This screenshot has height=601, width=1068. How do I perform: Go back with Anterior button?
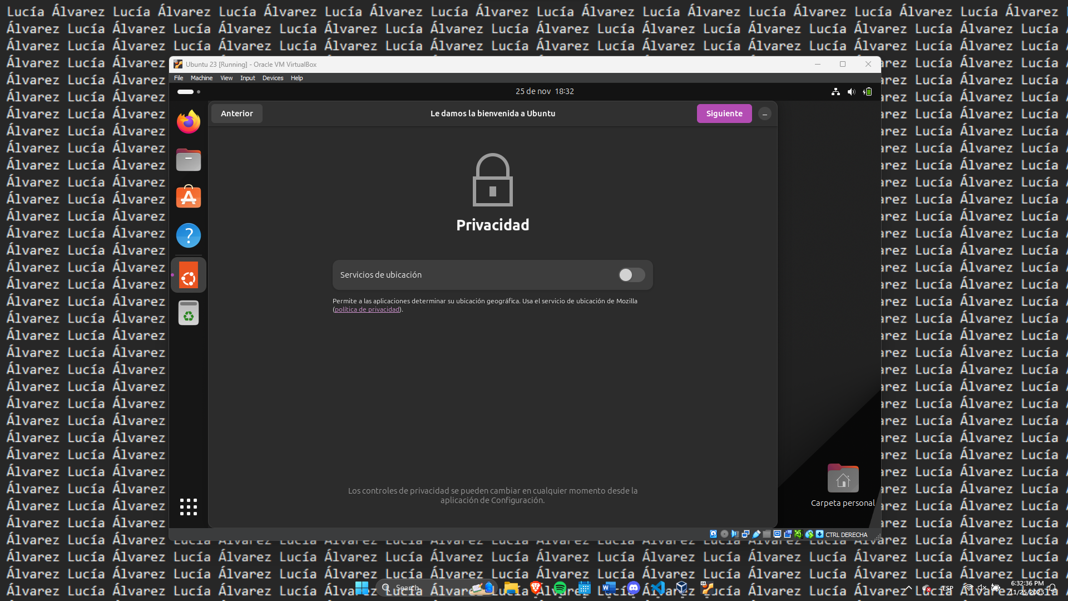coord(236,114)
